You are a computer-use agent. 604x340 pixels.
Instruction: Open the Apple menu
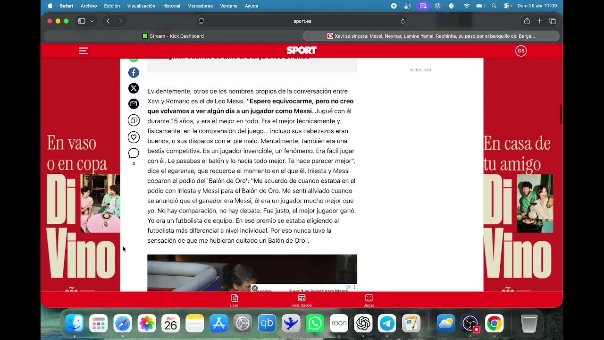(x=50, y=6)
